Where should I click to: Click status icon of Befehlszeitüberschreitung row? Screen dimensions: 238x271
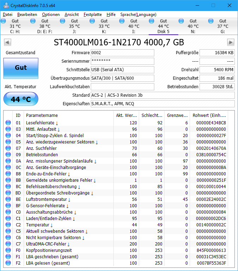pyautogui.click(x=8, y=186)
